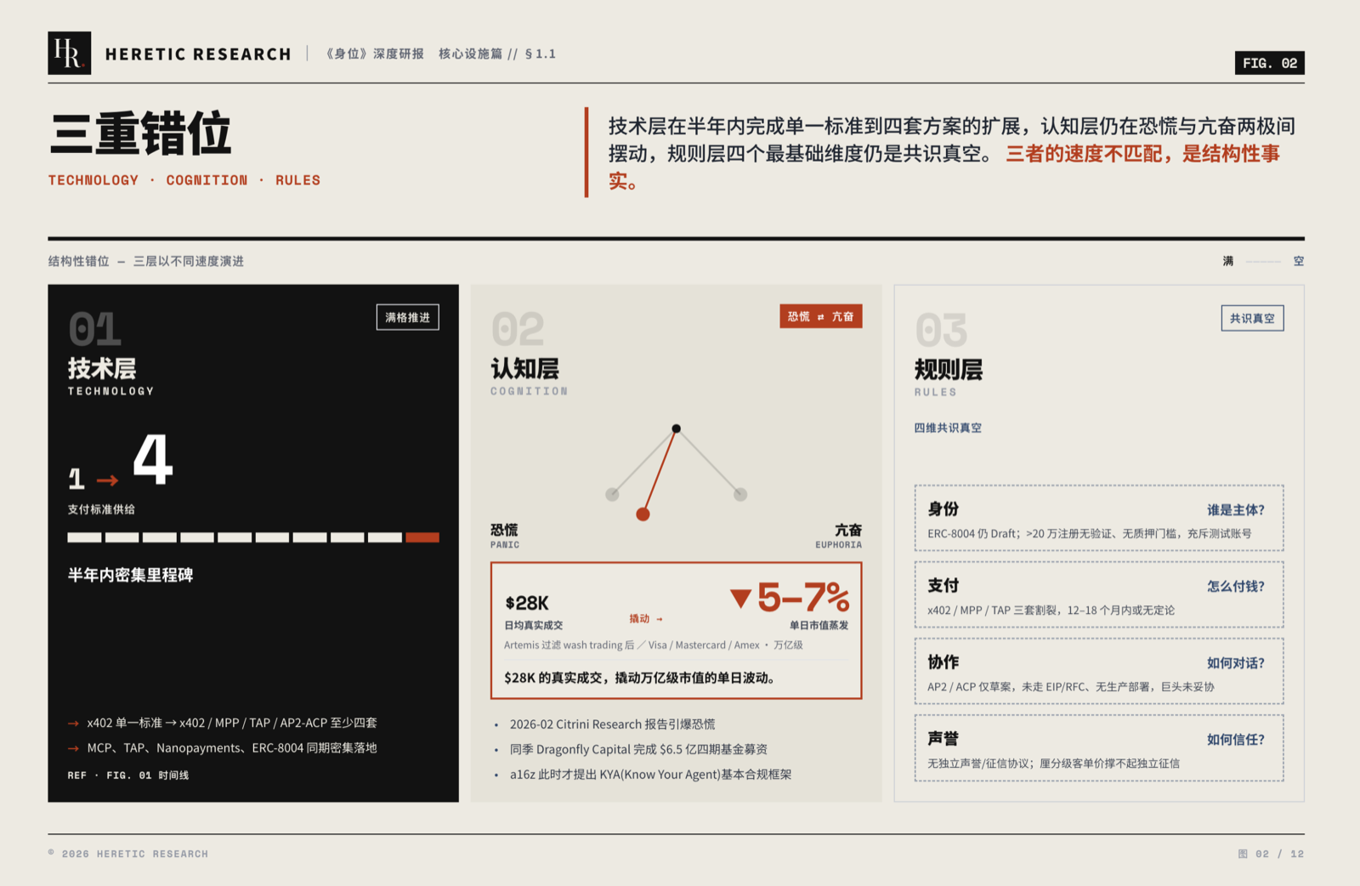Click the bullet about Dragonfly Capital 募资
The width and height of the screenshot is (1360, 886).
(638, 750)
